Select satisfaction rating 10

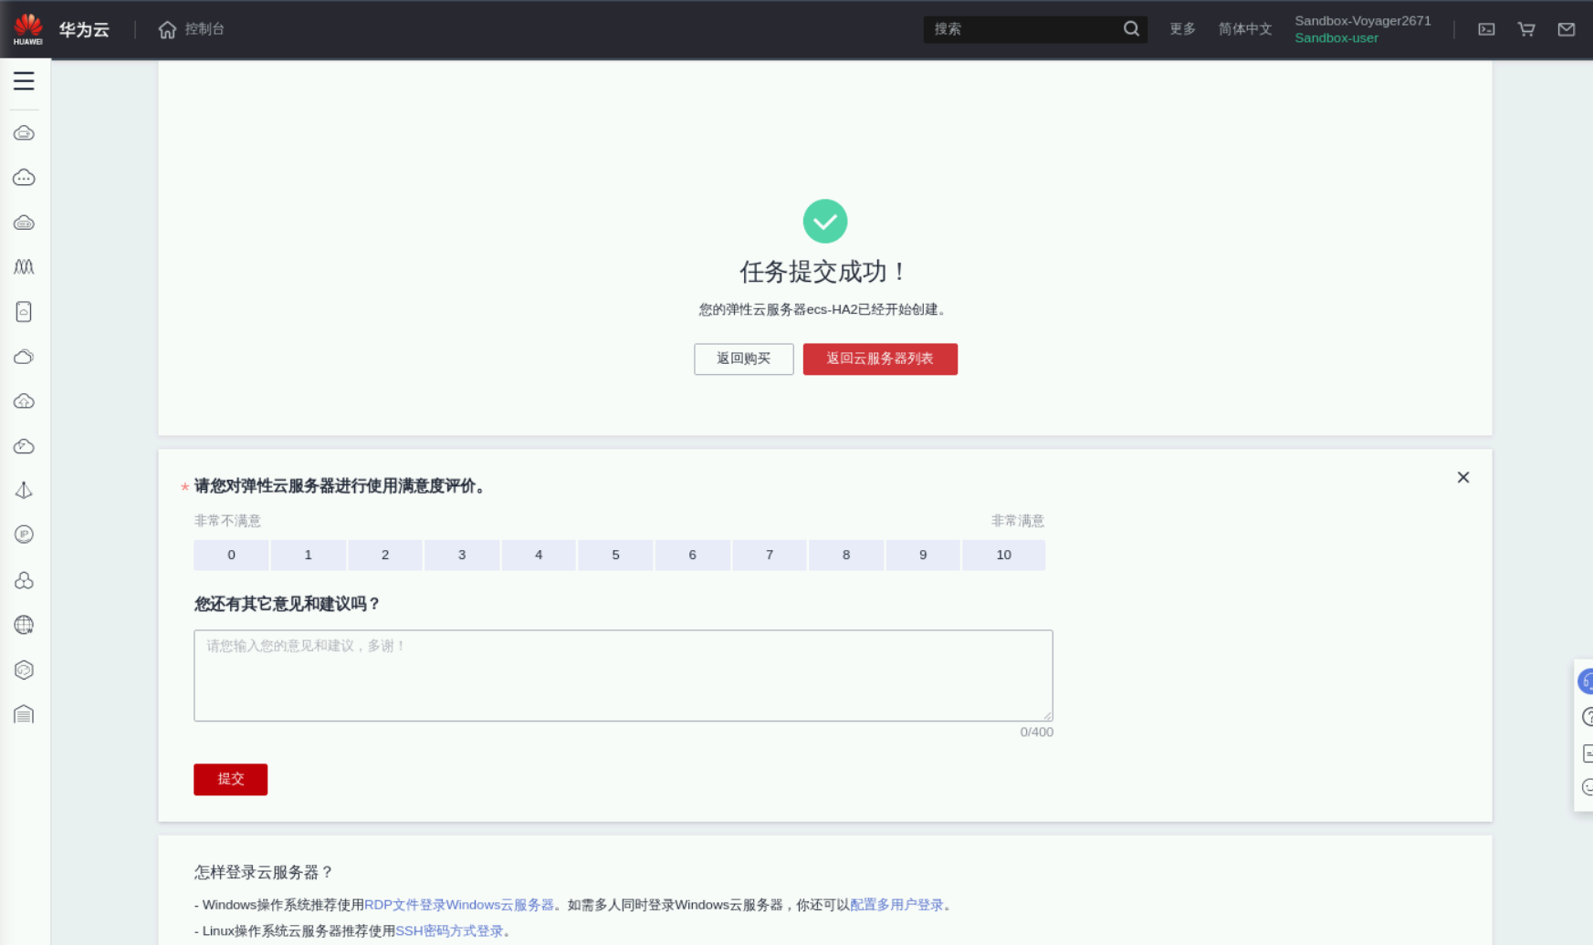[x=1004, y=555]
